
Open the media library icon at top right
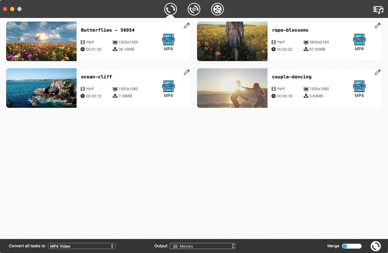pos(378,10)
